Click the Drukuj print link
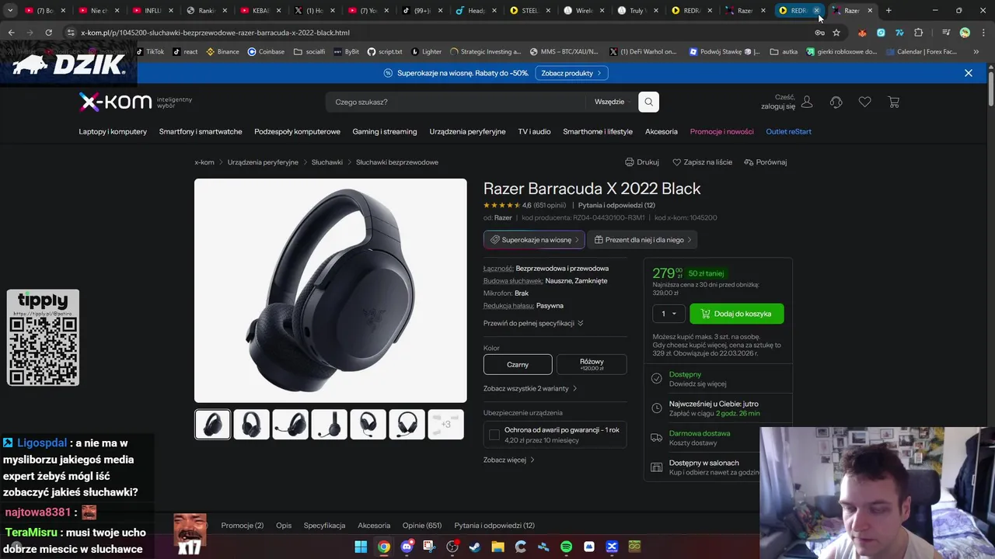Viewport: 995px width, 559px height. [642, 162]
